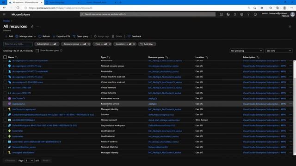
Task: Open the feedback smiley in the top bar
Action: [x=255, y=14]
